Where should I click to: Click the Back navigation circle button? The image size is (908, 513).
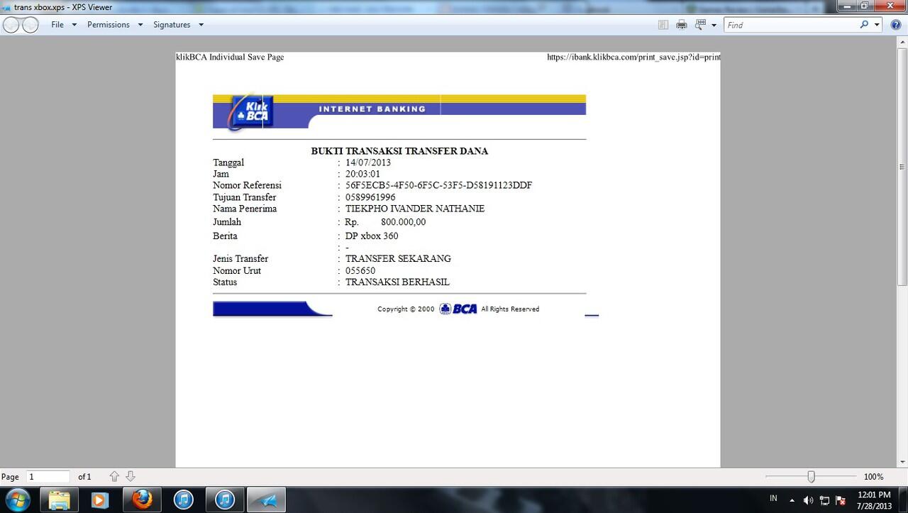[x=11, y=25]
